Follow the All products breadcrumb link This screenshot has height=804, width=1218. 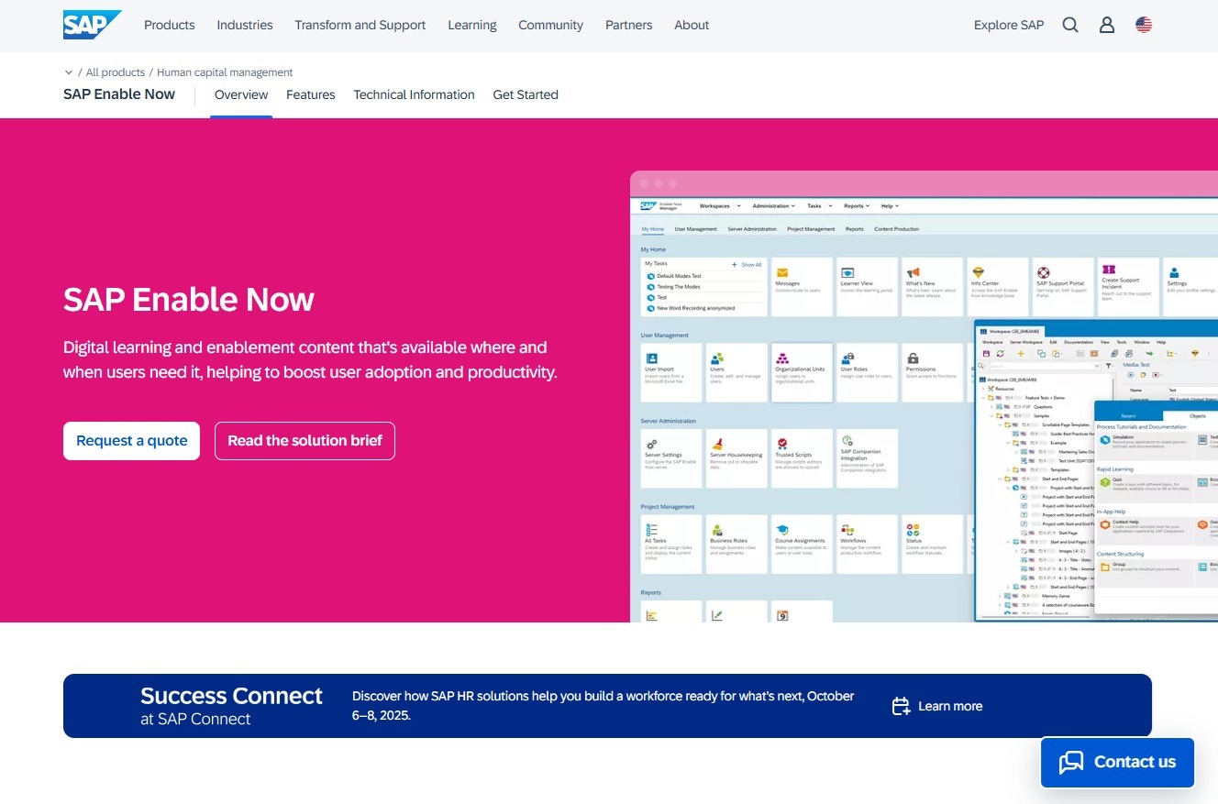[116, 72]
